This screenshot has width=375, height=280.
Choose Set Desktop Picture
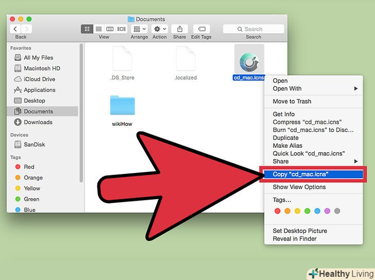pos(314,231)
